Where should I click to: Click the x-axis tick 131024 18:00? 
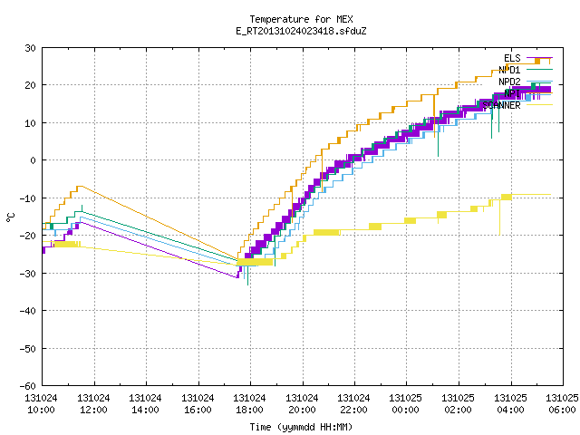point(250,404)
